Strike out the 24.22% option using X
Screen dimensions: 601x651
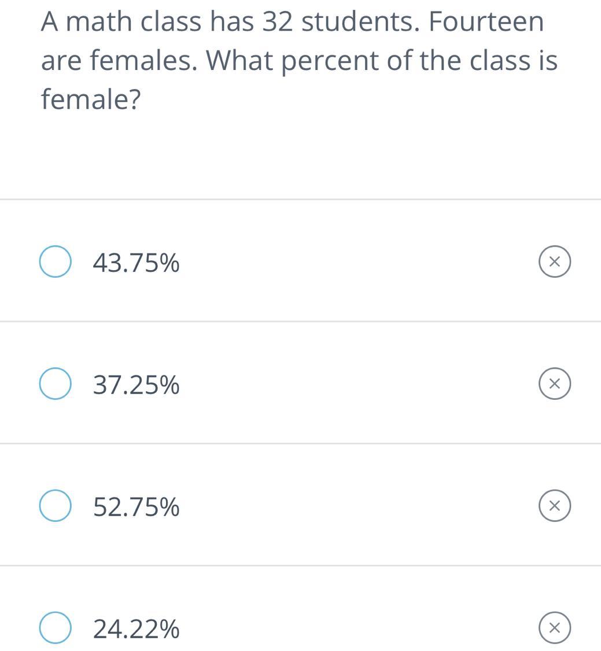(x=554, y=628)
